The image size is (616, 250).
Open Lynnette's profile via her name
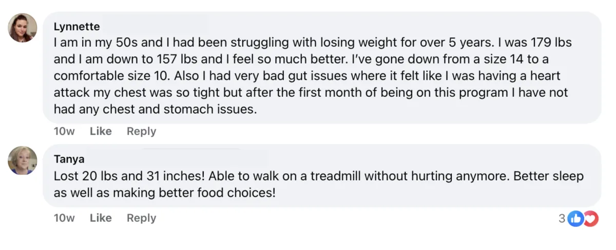pyautogui.click(x=76, y=27)
